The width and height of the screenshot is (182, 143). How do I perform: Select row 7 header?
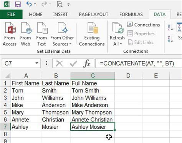[5, 127]
